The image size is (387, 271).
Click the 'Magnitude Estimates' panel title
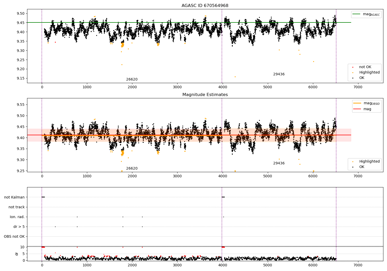pyautogui.click(x=205, y=95)
